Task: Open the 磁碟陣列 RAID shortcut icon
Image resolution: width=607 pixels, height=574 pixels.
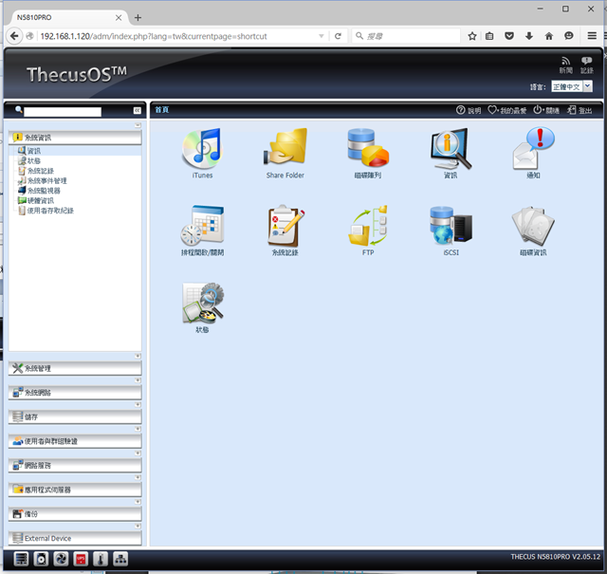Action: [368, 149]
